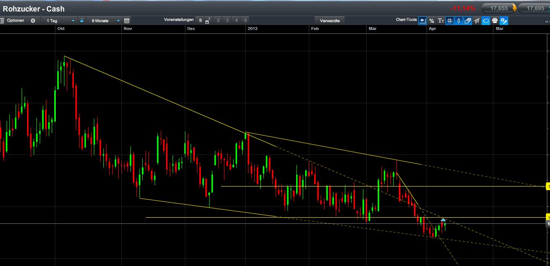This screenshot has height=266, width=550.
Task: Click the undo back-arrow button in Chart-Tools
Action: coord(422,21)
